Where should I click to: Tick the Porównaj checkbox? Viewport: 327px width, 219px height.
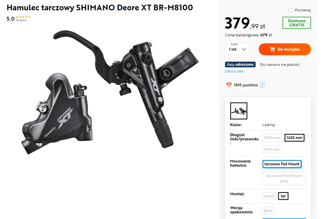click(290, 10)
